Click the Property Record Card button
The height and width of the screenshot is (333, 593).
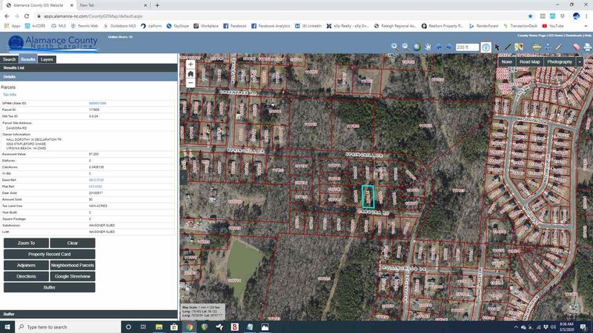(x=50, y=254)
